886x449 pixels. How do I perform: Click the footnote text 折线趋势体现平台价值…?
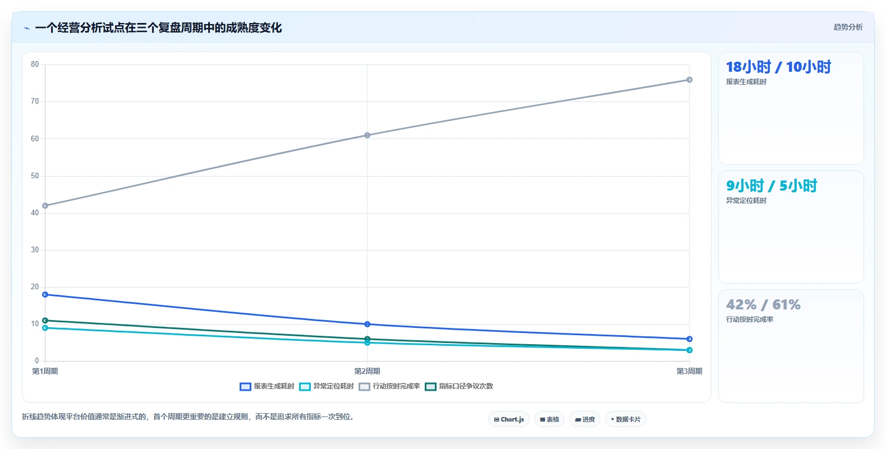(x=188, y=416)
